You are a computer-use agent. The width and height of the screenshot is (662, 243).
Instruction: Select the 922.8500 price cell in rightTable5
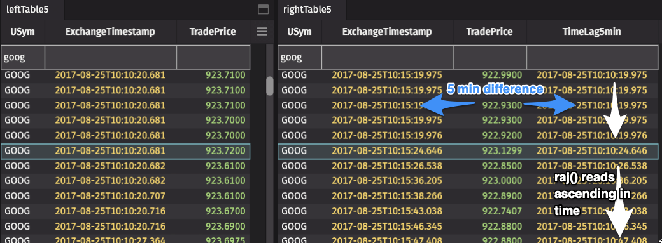point(502,166)
